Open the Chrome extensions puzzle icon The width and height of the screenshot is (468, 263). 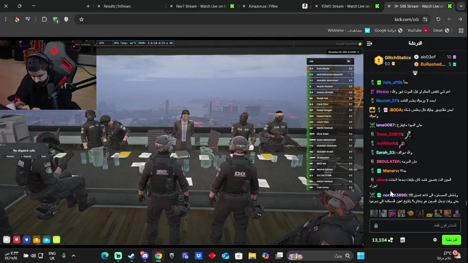pyautogui.click(x=44, y=19)
